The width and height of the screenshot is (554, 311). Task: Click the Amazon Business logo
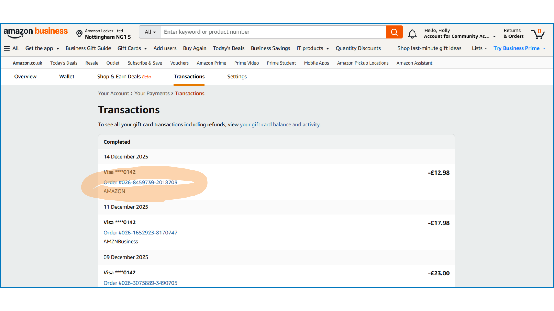pos(35,33)
